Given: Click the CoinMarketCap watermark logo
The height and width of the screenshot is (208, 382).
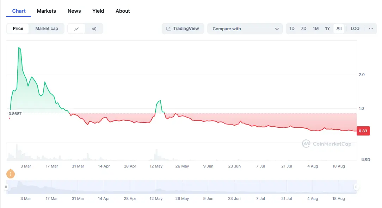Looking at the screenshot, I should (x=326, y=144).
